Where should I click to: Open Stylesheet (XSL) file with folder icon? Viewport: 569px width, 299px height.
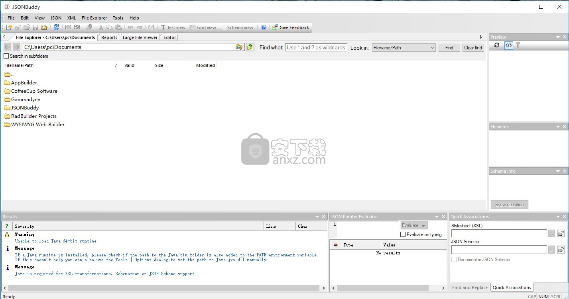[561, 234]
